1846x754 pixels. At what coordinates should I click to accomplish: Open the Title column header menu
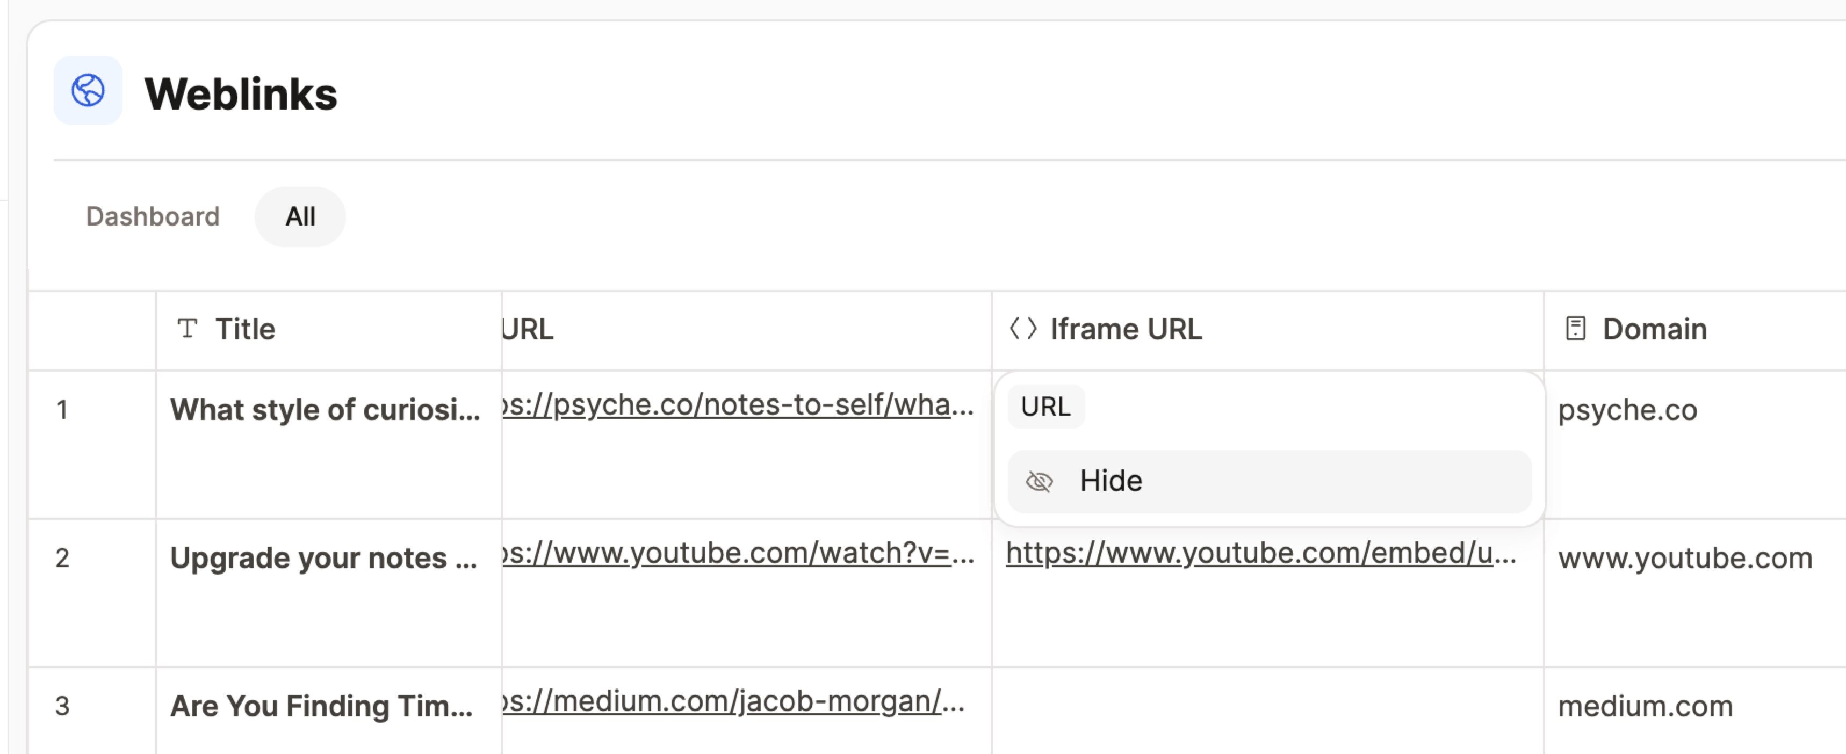tap(245, 329)
